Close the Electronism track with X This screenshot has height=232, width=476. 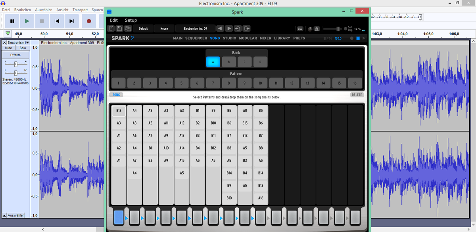[x=4, y=42]
